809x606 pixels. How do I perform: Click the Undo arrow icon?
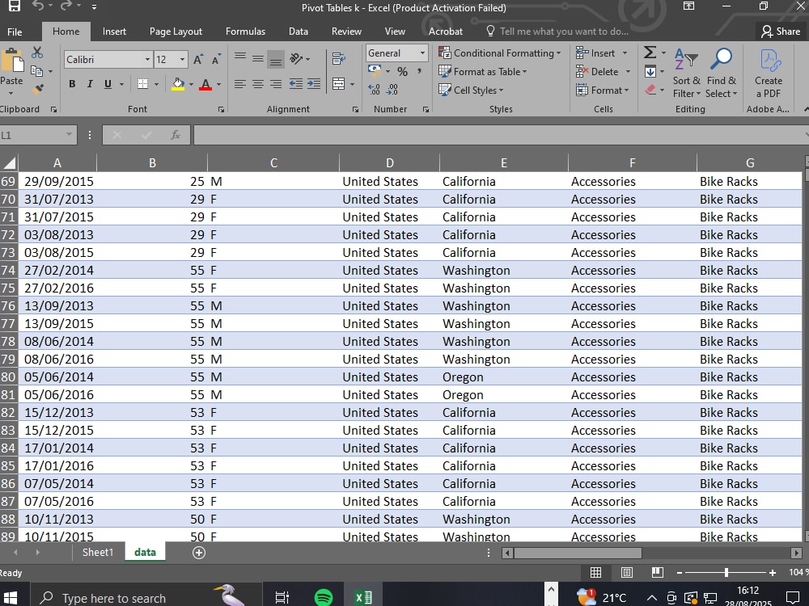tap(38, 6)
